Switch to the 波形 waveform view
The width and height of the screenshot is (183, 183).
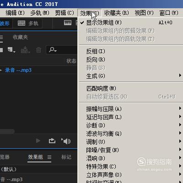pos(5,23)
